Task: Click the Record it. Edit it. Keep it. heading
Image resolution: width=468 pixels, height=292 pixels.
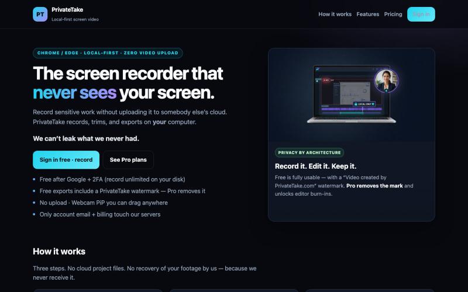Action: click(x=315, y=166)
